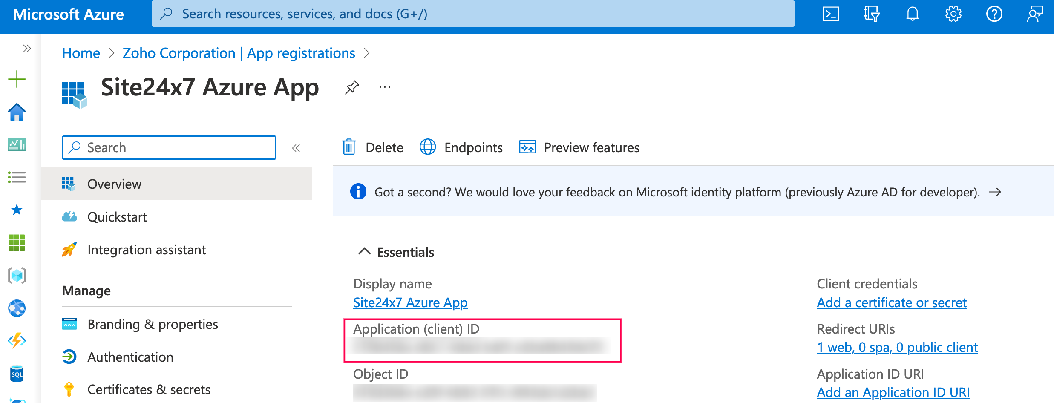Open Cloud Shell from the top bar

click(x=830, y=13)
